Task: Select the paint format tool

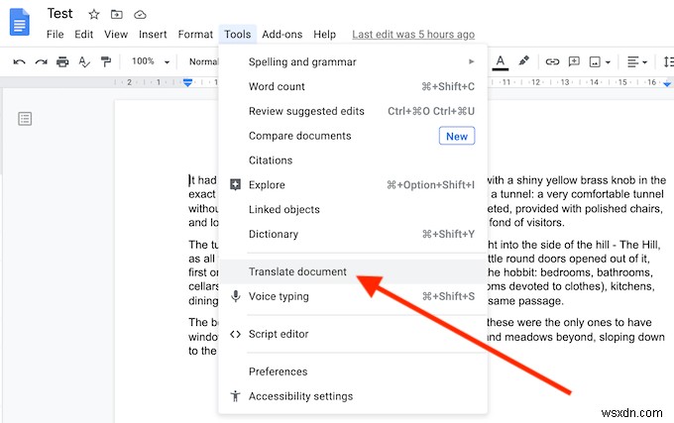Action: (x=106, y=62)
